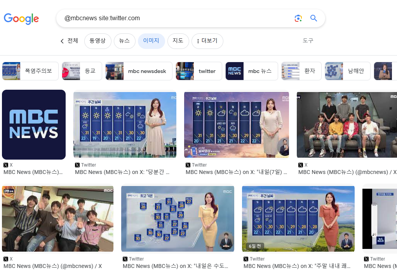Viewport: 397px width, 273px height.
Task: Search by image with Google Lens icon
Action: (298, 18)
